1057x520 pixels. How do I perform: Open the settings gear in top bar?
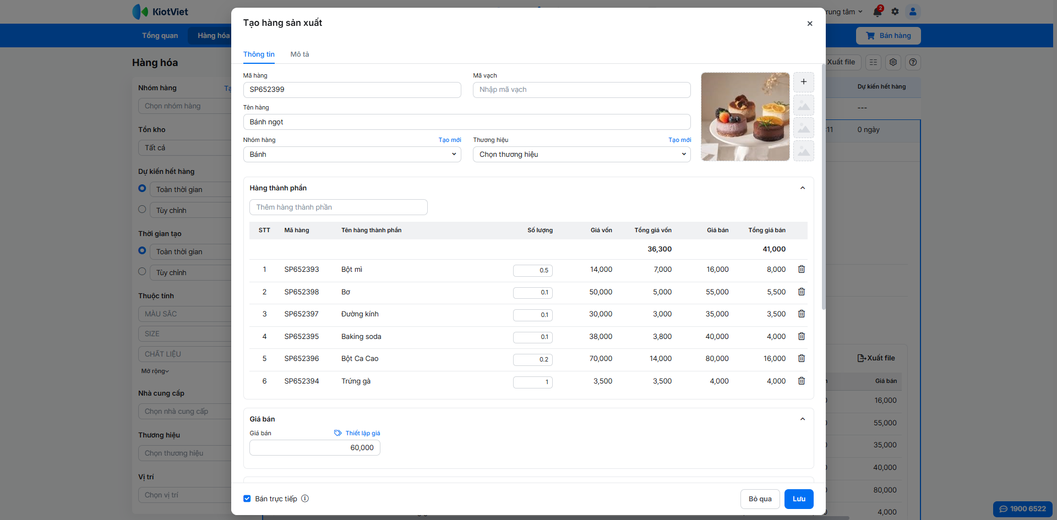coord(895,12)
